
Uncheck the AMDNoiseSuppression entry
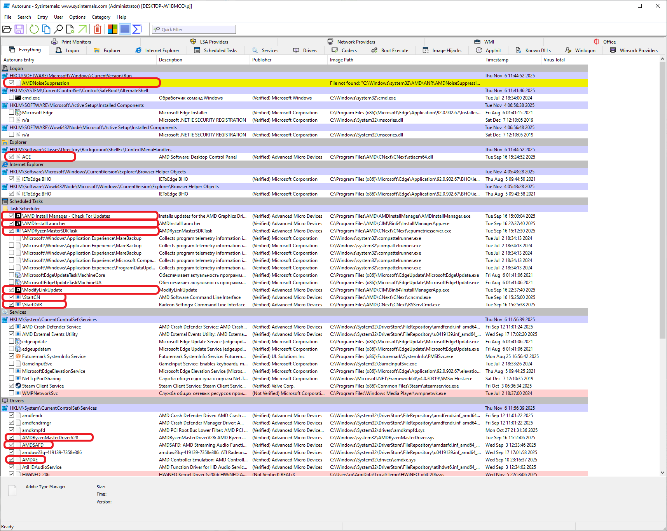[x=12, y=83]
